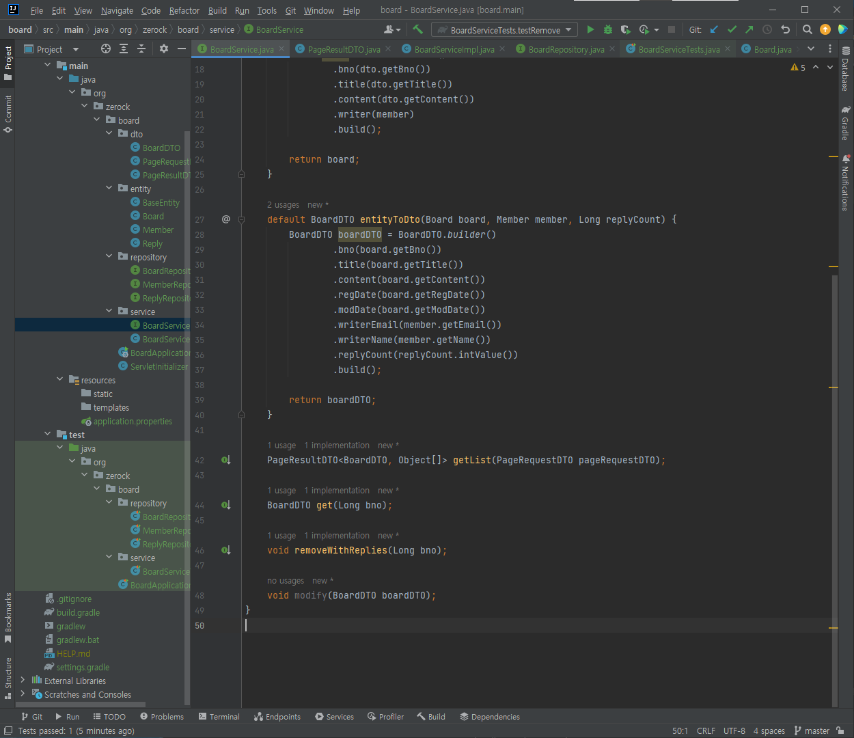This screenshot has width=854, height=738.
Task: Change UTF-8 file encoding
Action: click(734, 730)
